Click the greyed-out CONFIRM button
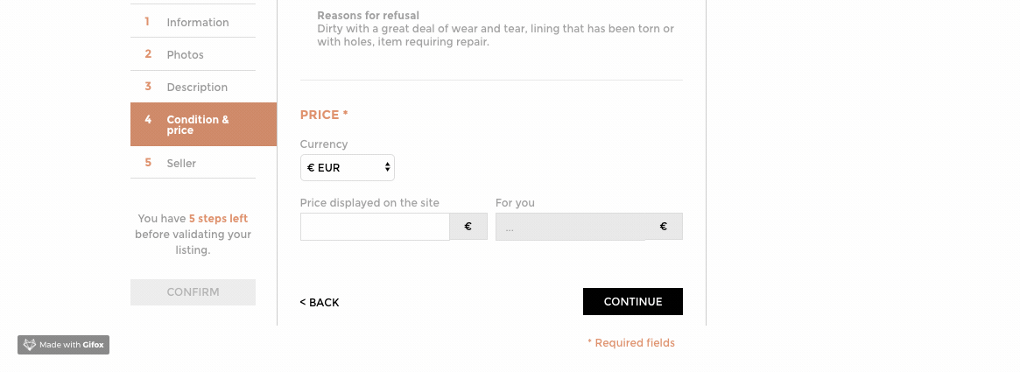Screen dimensions: 1020x372 pyautogui.click(x=193, y=292)
